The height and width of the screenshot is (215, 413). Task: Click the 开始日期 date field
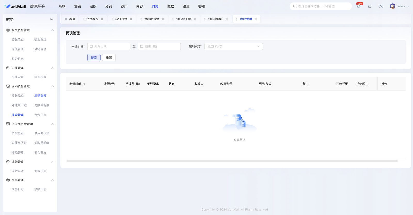coord(109,46)
